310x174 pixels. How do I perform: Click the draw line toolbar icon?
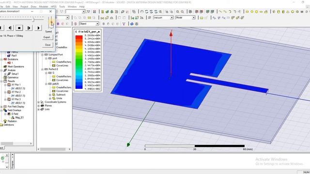220,12
